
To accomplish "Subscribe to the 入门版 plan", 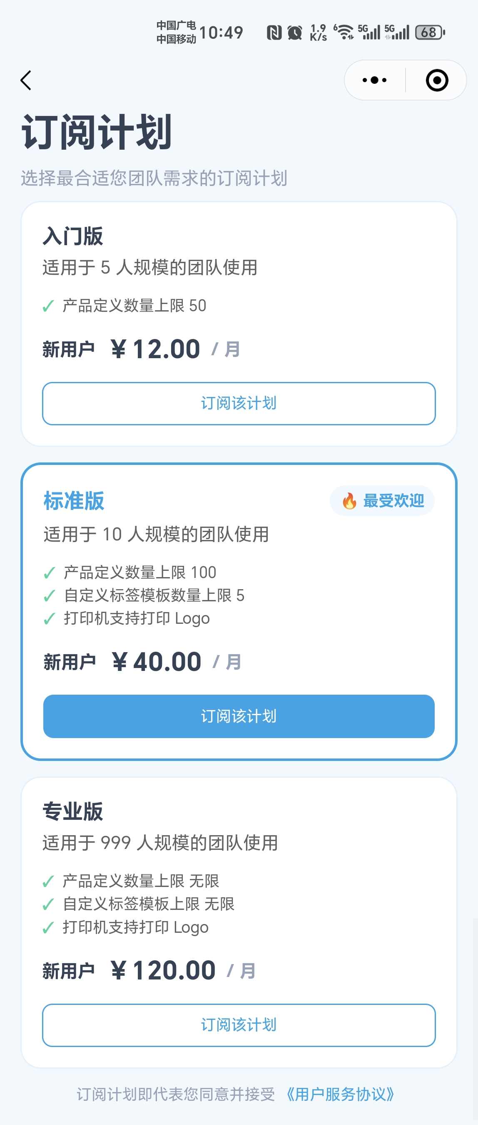I will click(239, 403).
